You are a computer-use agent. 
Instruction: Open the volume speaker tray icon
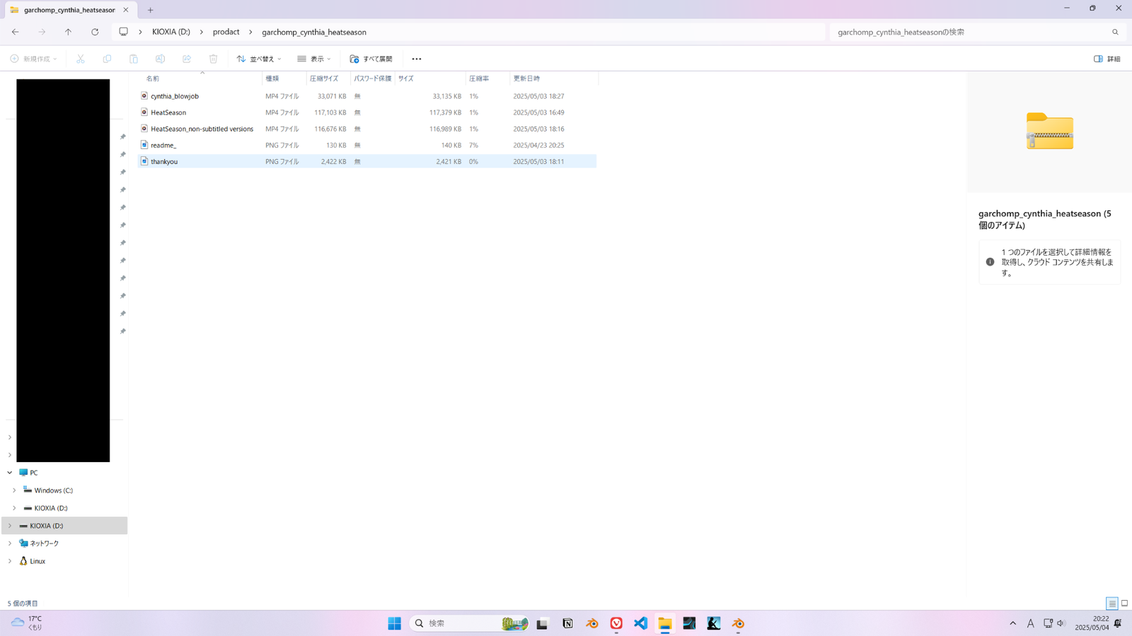(1061, 623)
